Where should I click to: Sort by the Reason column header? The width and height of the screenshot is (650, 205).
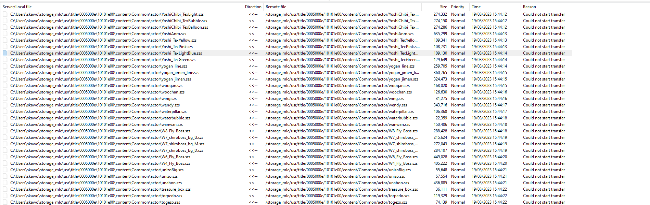(x=546, y=7)
